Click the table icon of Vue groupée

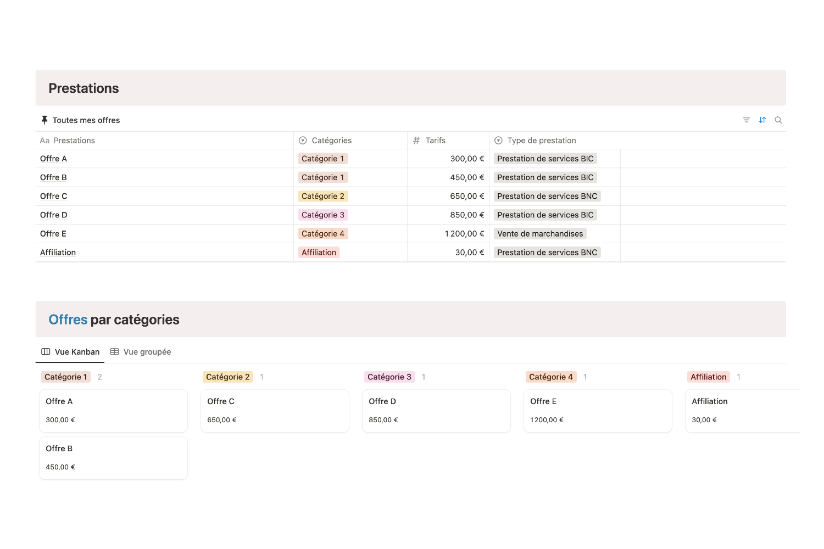pos(114,352)
